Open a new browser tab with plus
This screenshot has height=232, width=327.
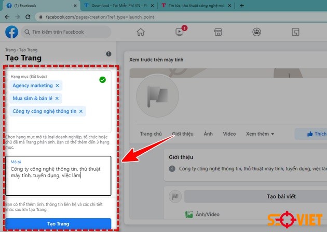coord(242,6)
